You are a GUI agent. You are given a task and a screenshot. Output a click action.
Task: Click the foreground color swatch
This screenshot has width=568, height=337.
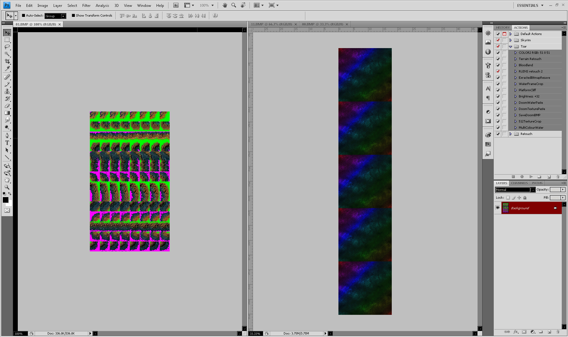[5, 200]
